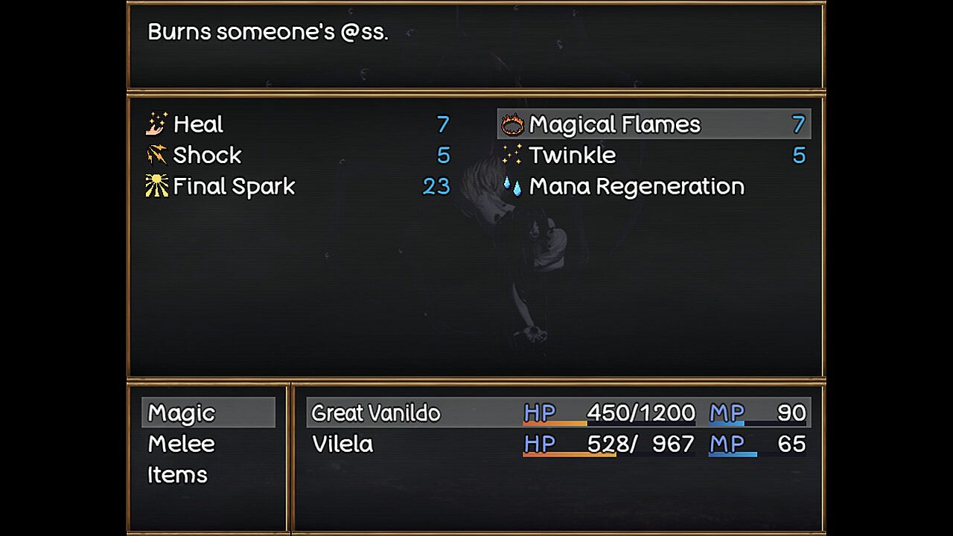Screen dimensions: 953x536
Task: Click the Twinkle spell stars icon
Action: (512, 155)
